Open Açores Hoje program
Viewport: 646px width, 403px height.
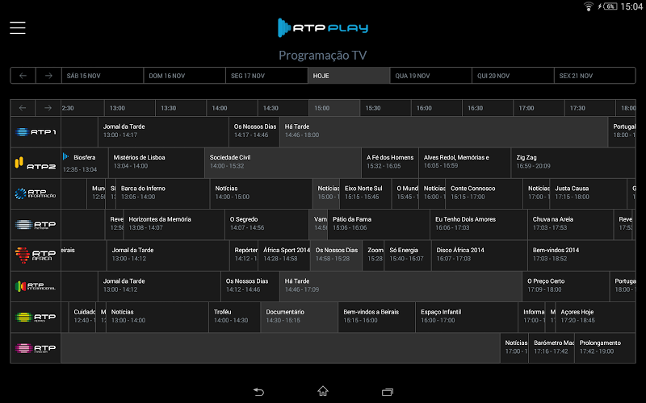(595, 317)
